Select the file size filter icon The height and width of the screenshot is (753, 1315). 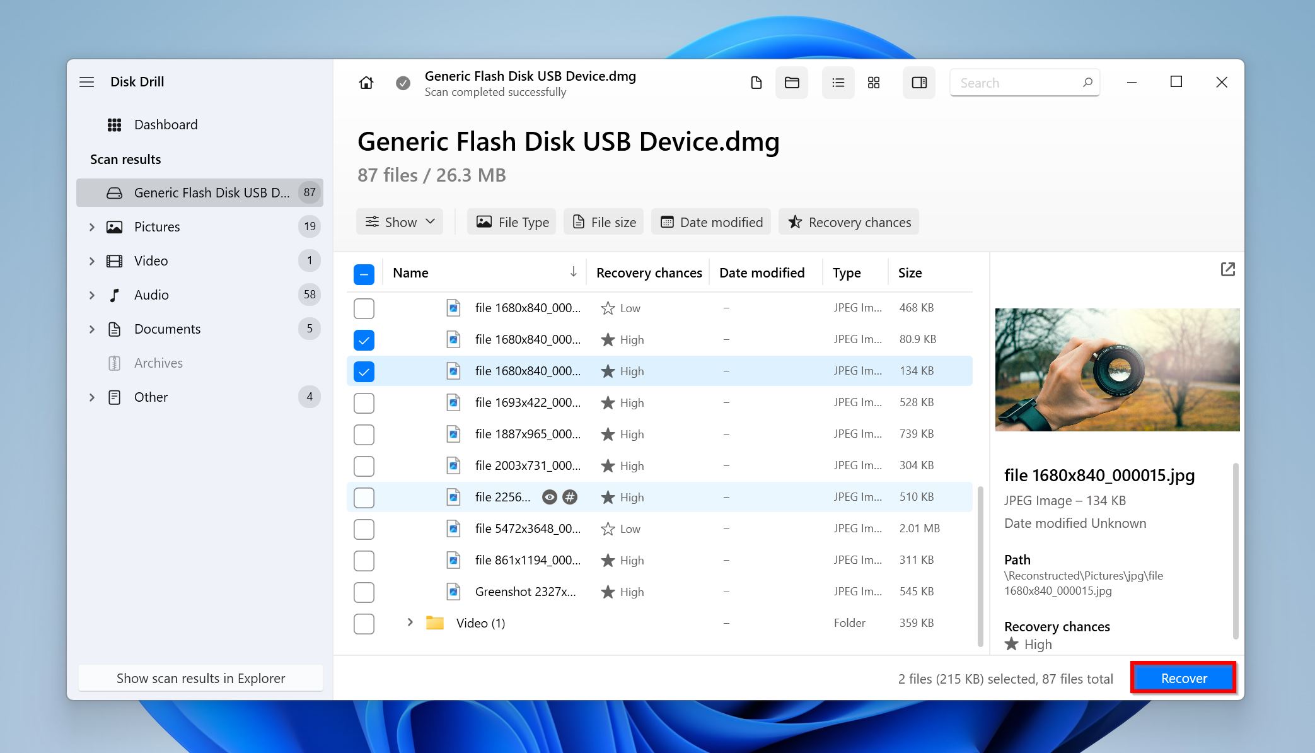point(576,221)
